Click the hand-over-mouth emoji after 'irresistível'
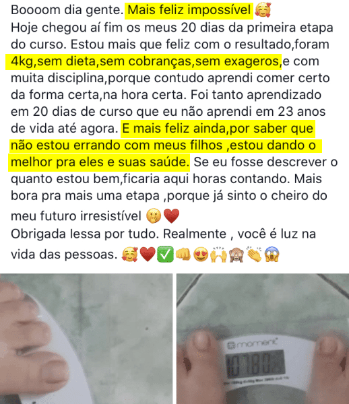 154,215
